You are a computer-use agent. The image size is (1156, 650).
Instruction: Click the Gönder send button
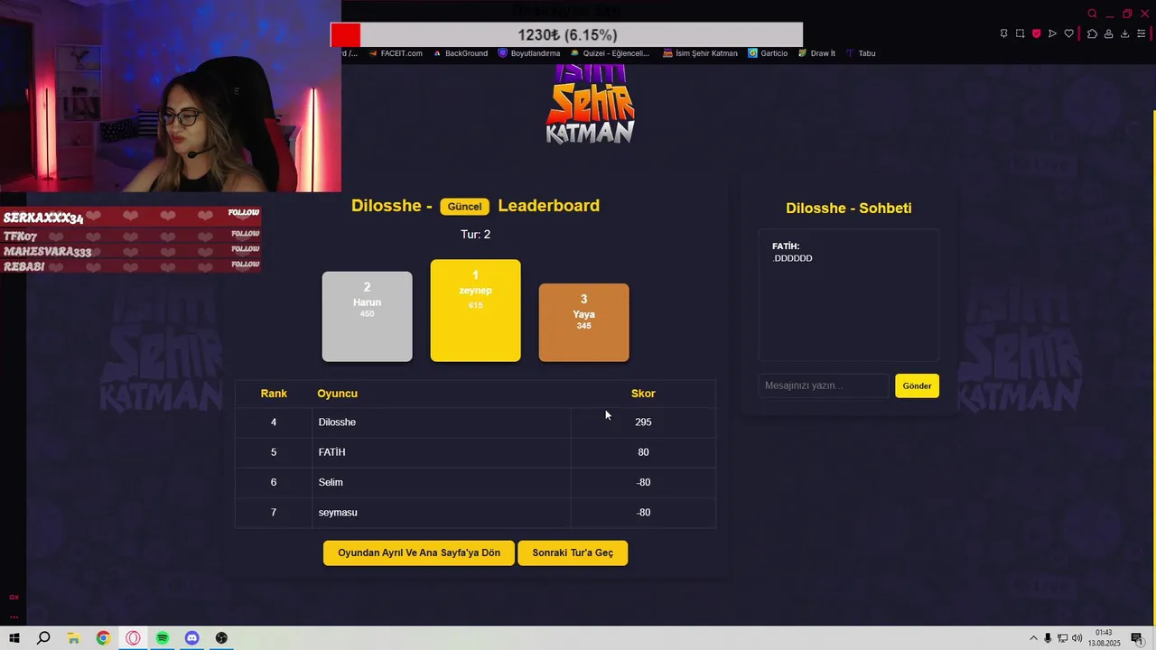click(x=917, y=385)
